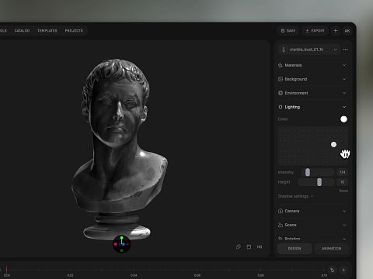Screen dimensions: 373x279
Task: Click the white lighting Color swatch
Action: [x=343, y=119]
